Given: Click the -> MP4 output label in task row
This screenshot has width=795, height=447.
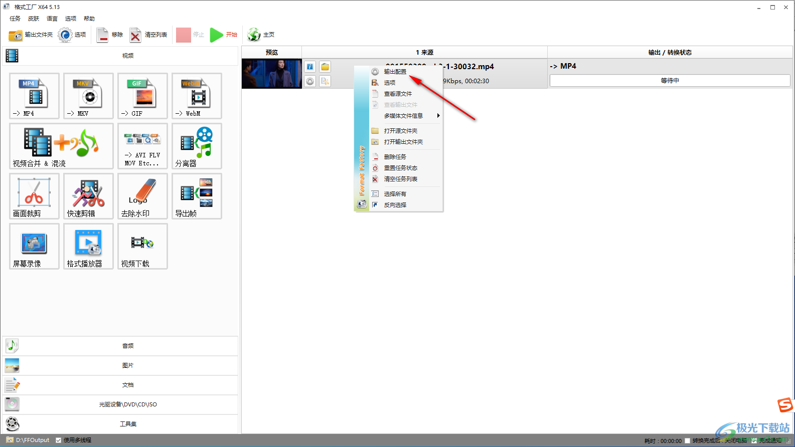Looking at the screenshot, I should point(563,66).
